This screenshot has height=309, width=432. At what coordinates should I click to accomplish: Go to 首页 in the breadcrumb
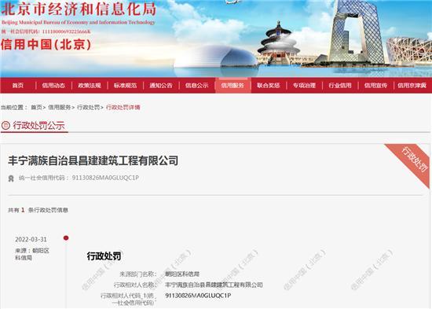point(36,107)
